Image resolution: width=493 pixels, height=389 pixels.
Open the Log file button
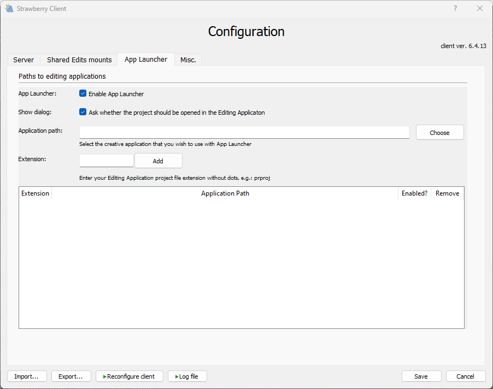[187, 376]
